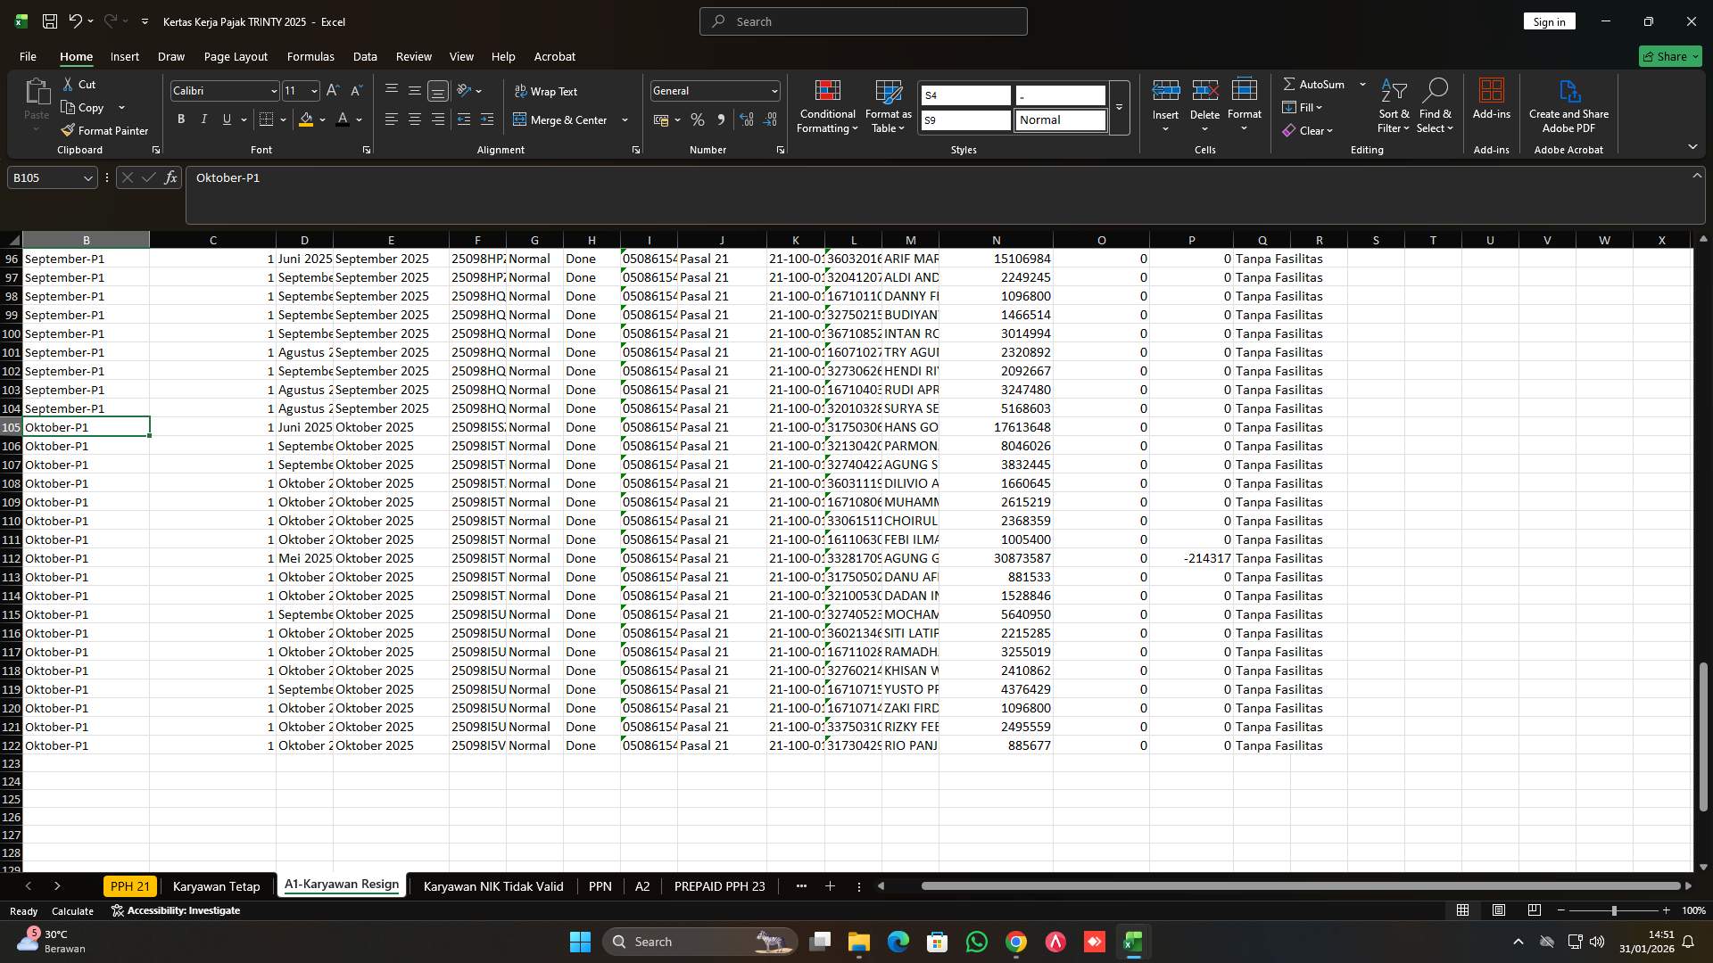Apply Percent Style number format
The image size is (1713, 963).
[698, 119]
